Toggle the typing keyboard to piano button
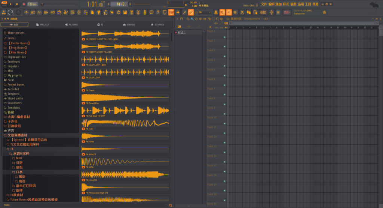The height and width of the screenshot is (208, 383). [x=171, y=12]
